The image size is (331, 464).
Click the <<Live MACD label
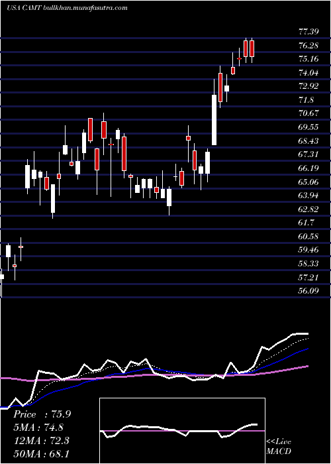279,447
